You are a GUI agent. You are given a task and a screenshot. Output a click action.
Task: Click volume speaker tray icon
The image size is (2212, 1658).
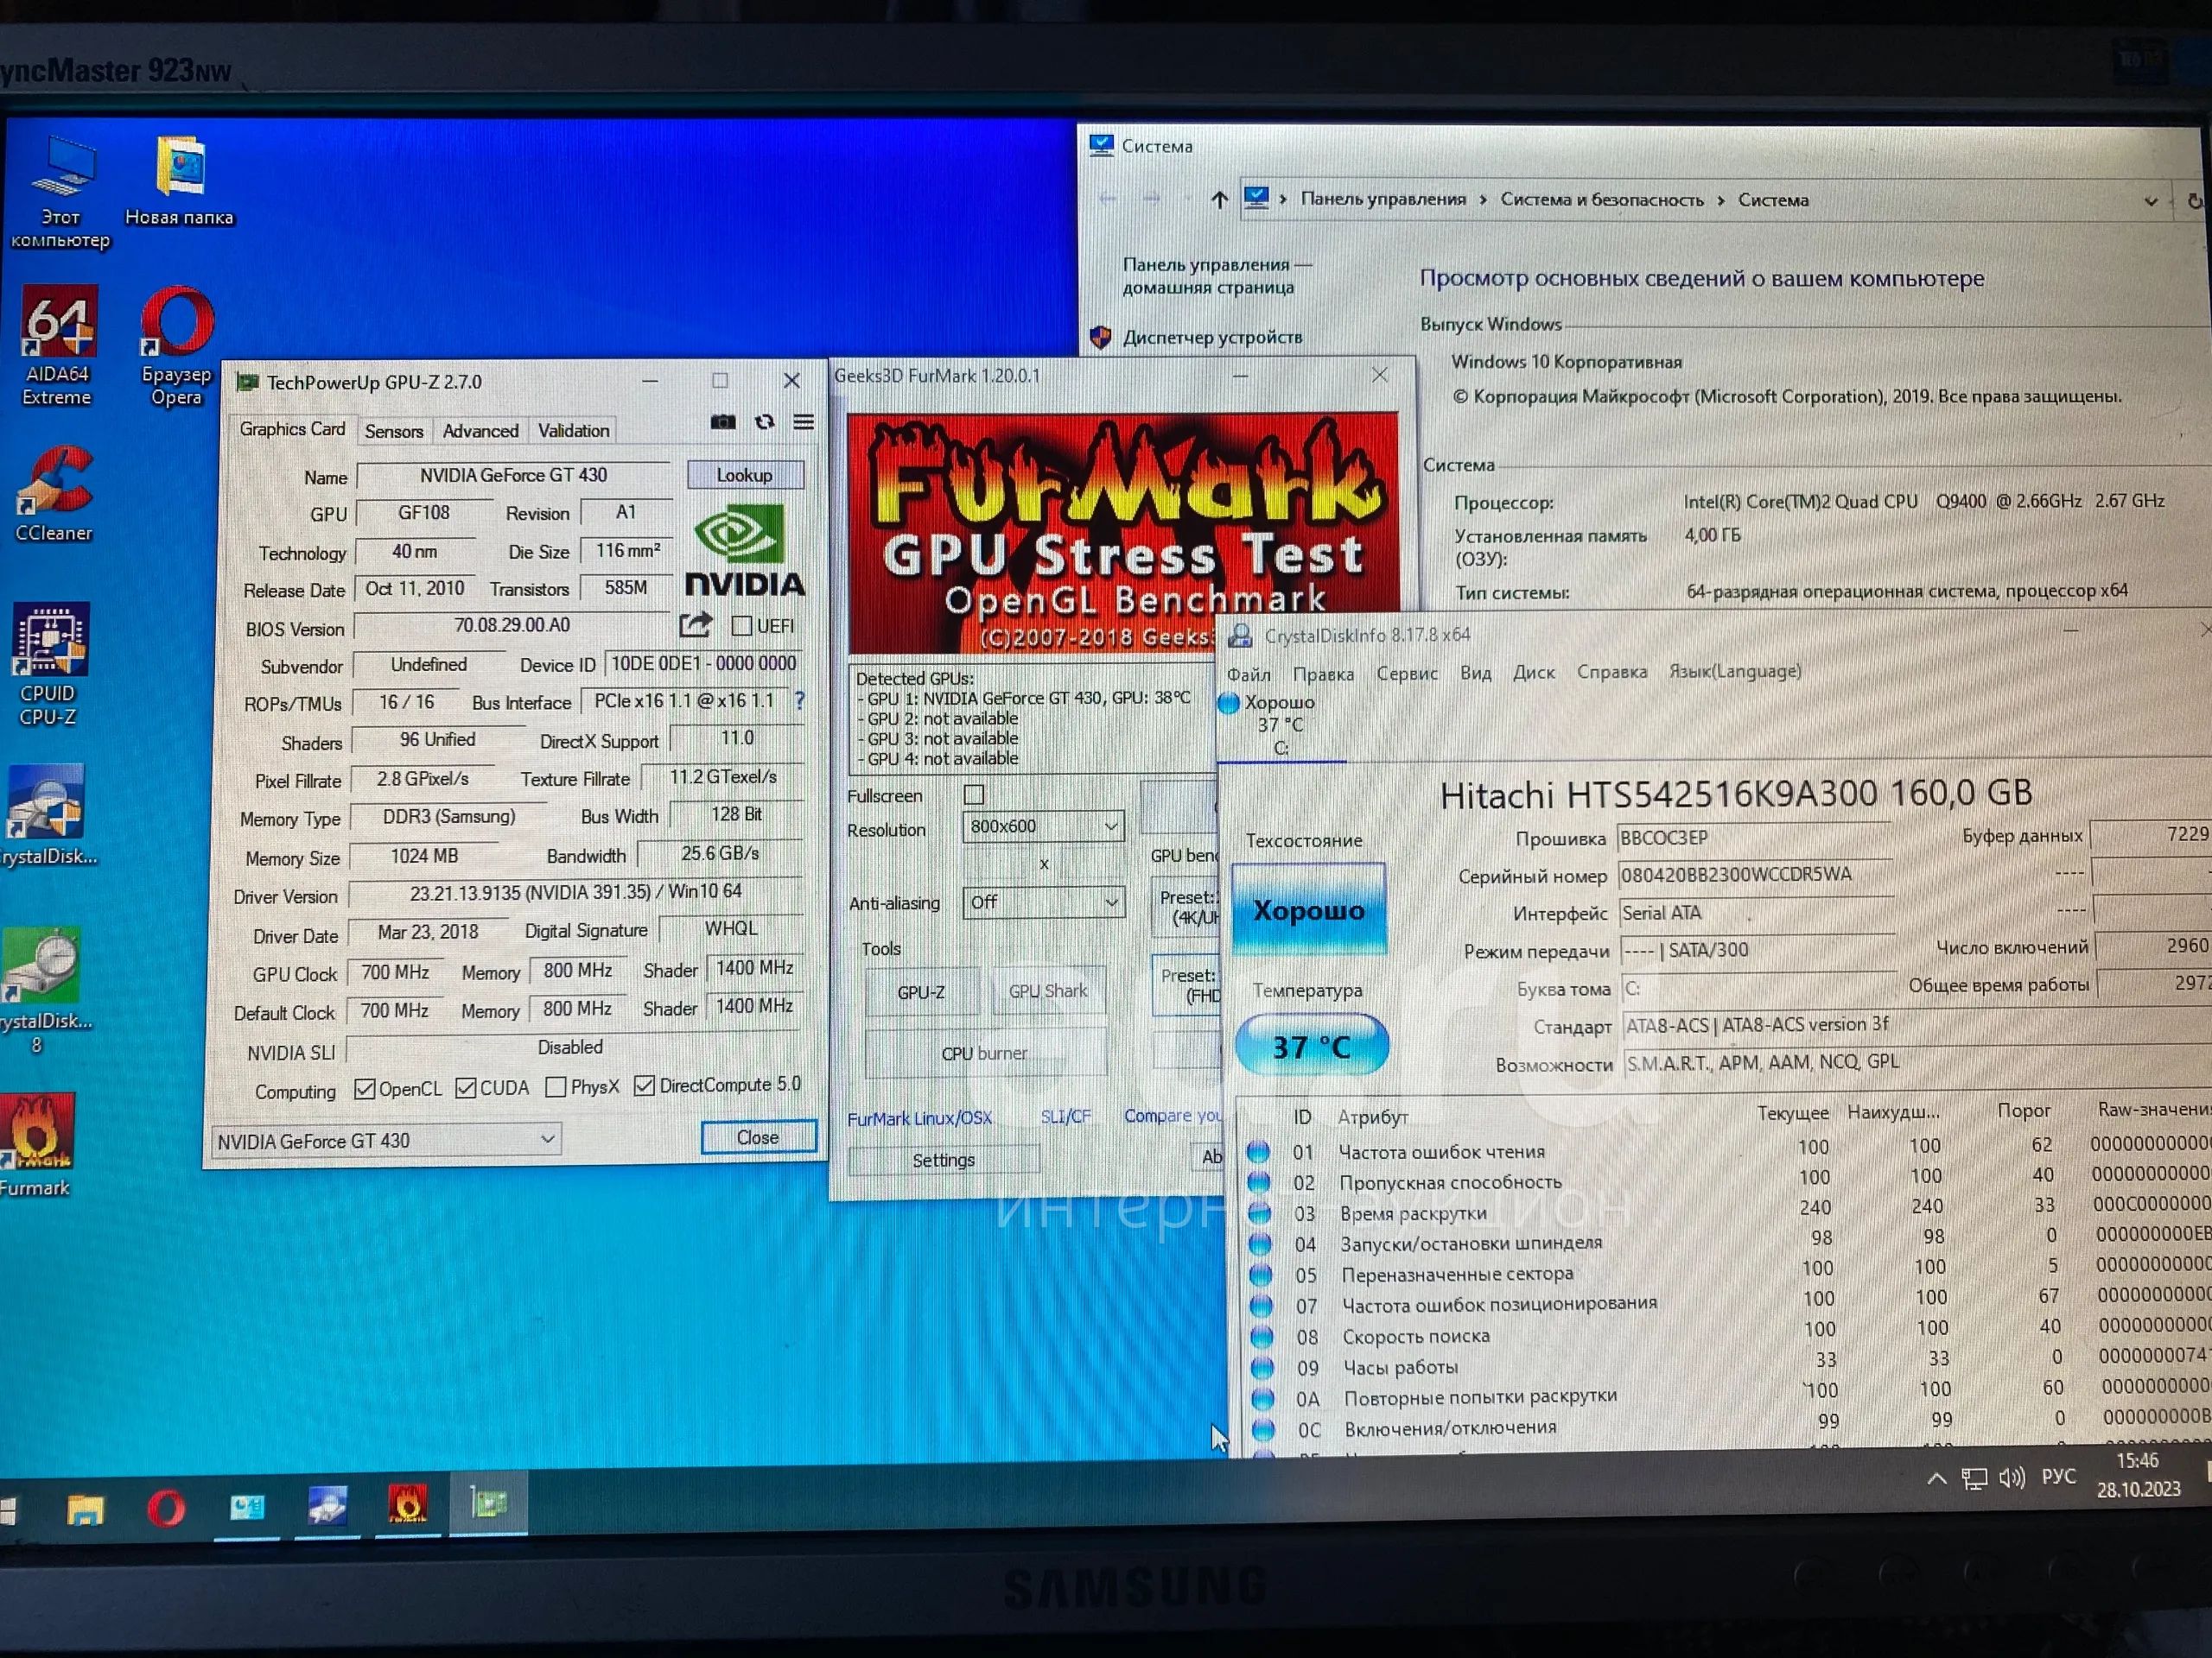[x=2011, y=1478]
